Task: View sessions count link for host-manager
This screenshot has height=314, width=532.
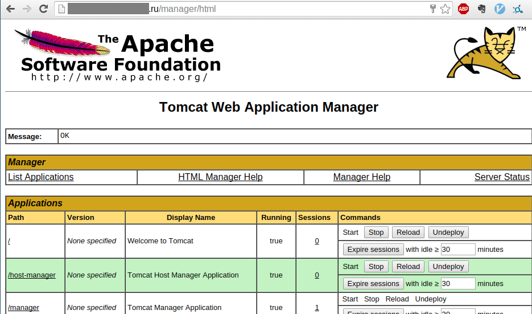Action: pyautogui.click(x=316, y=275)
